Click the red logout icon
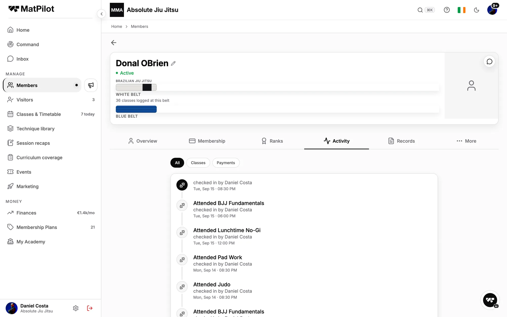 click(x=90, y=308)
